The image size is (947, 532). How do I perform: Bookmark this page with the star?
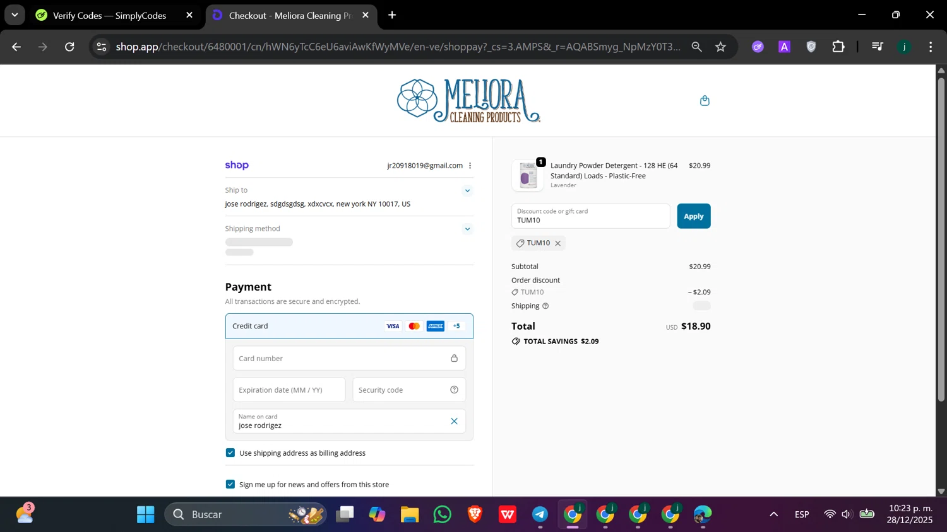click(720, 47)
